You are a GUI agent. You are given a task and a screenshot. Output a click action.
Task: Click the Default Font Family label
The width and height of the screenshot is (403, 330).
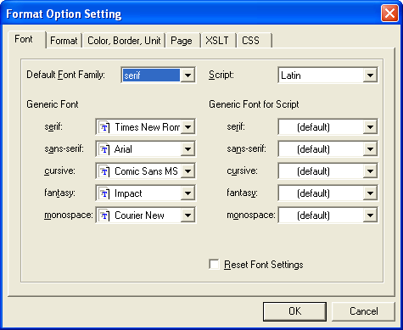point(65,75)
